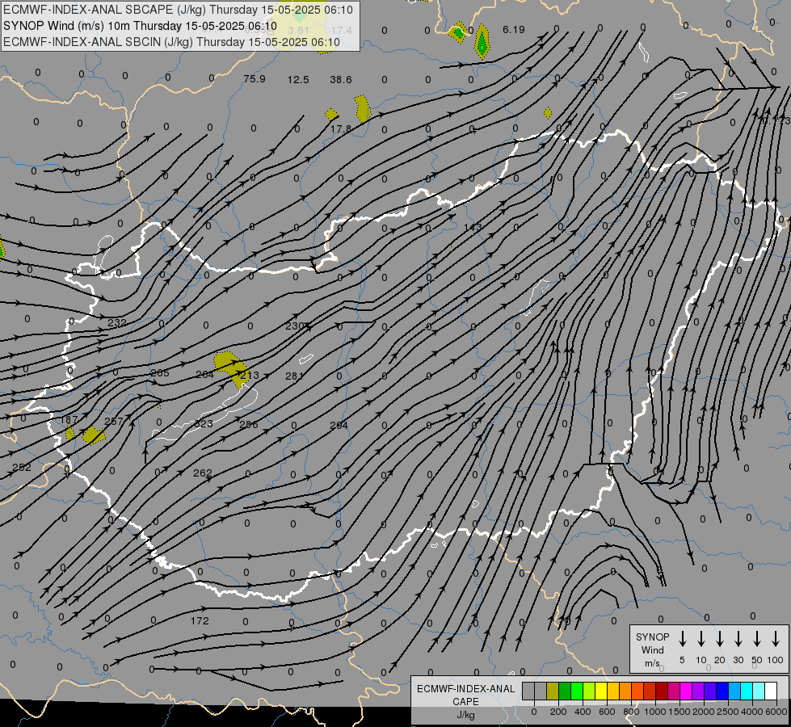Click the 262 value on the map
This screenshot has width=791, height=727.
[x=202, y=473]
